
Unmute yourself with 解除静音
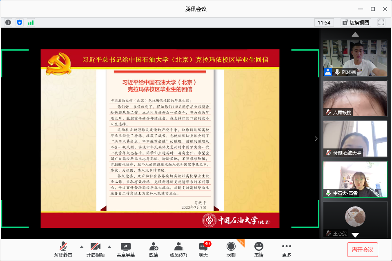point(62,249)
